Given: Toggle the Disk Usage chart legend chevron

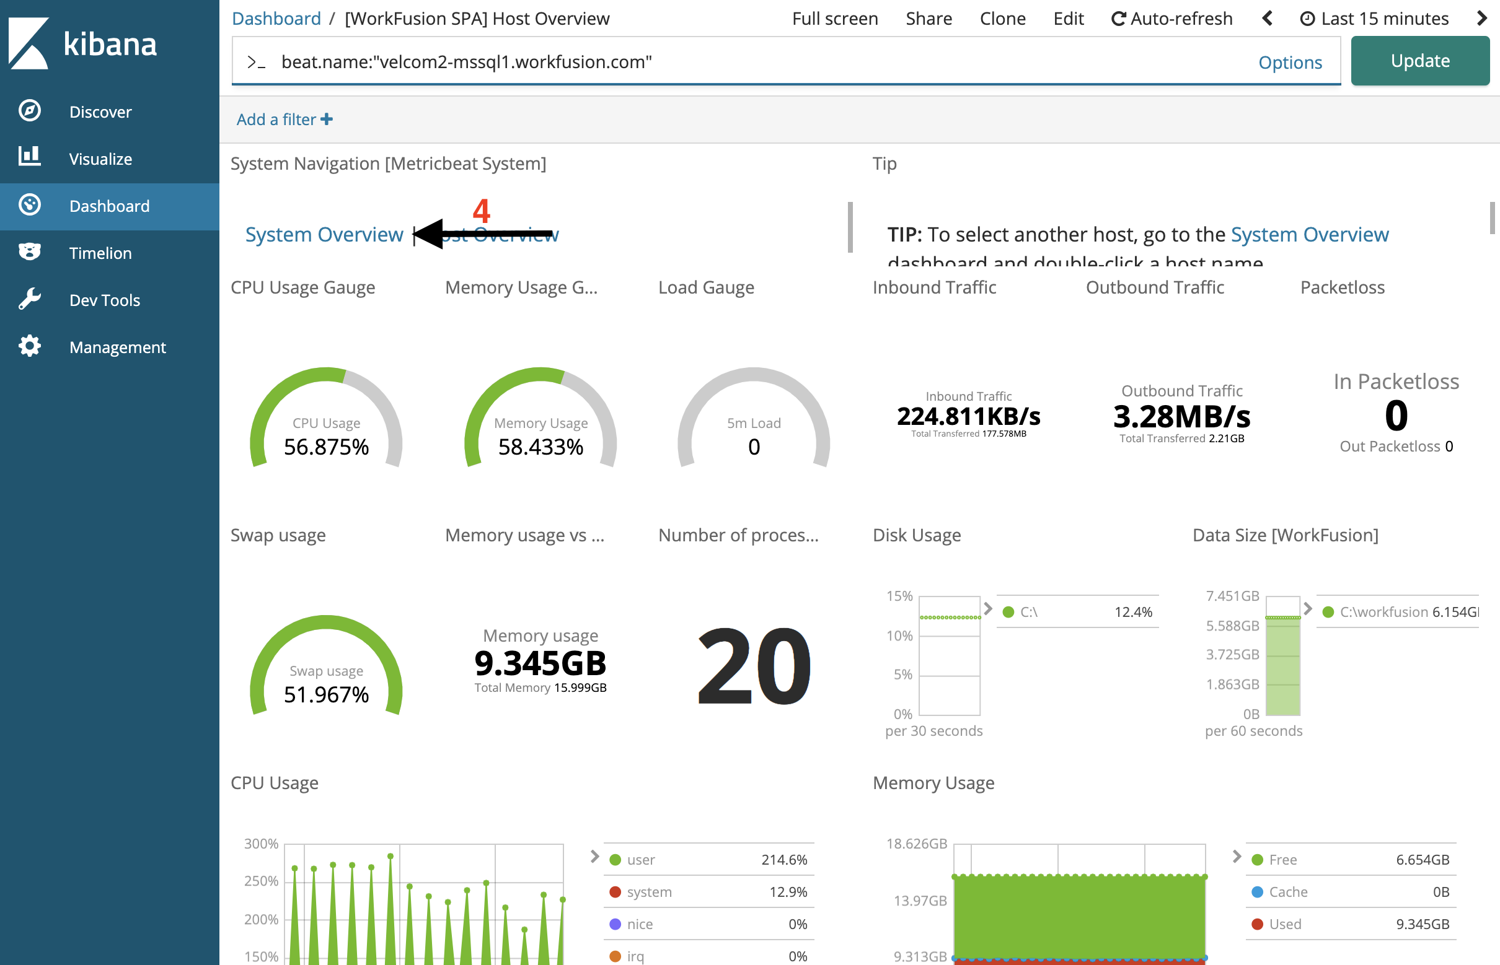Looking at the screenshot, I should [987, 608].
